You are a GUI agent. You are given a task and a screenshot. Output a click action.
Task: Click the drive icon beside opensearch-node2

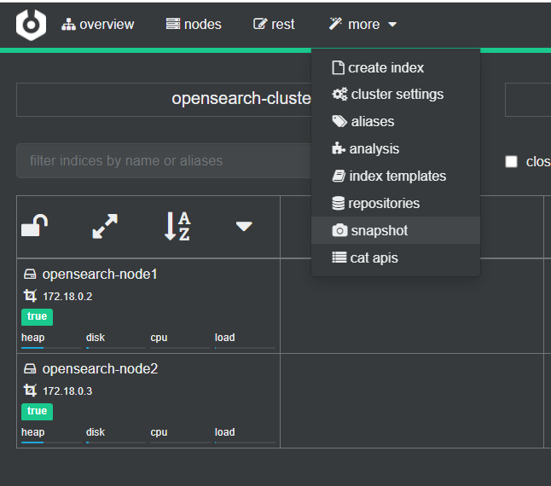pyautogui.click(x=30, y=368)
